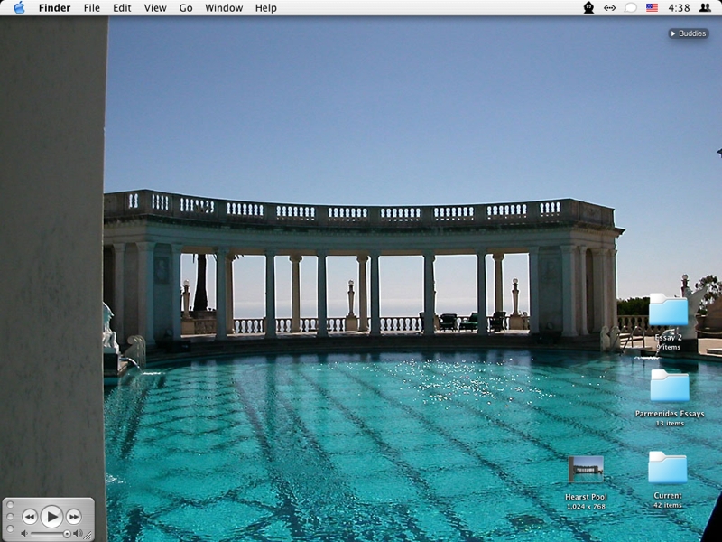The width and height of the screenshot is (722, 542).
Task: Skip to next track in mini player
Action: [x=74, y=517]
